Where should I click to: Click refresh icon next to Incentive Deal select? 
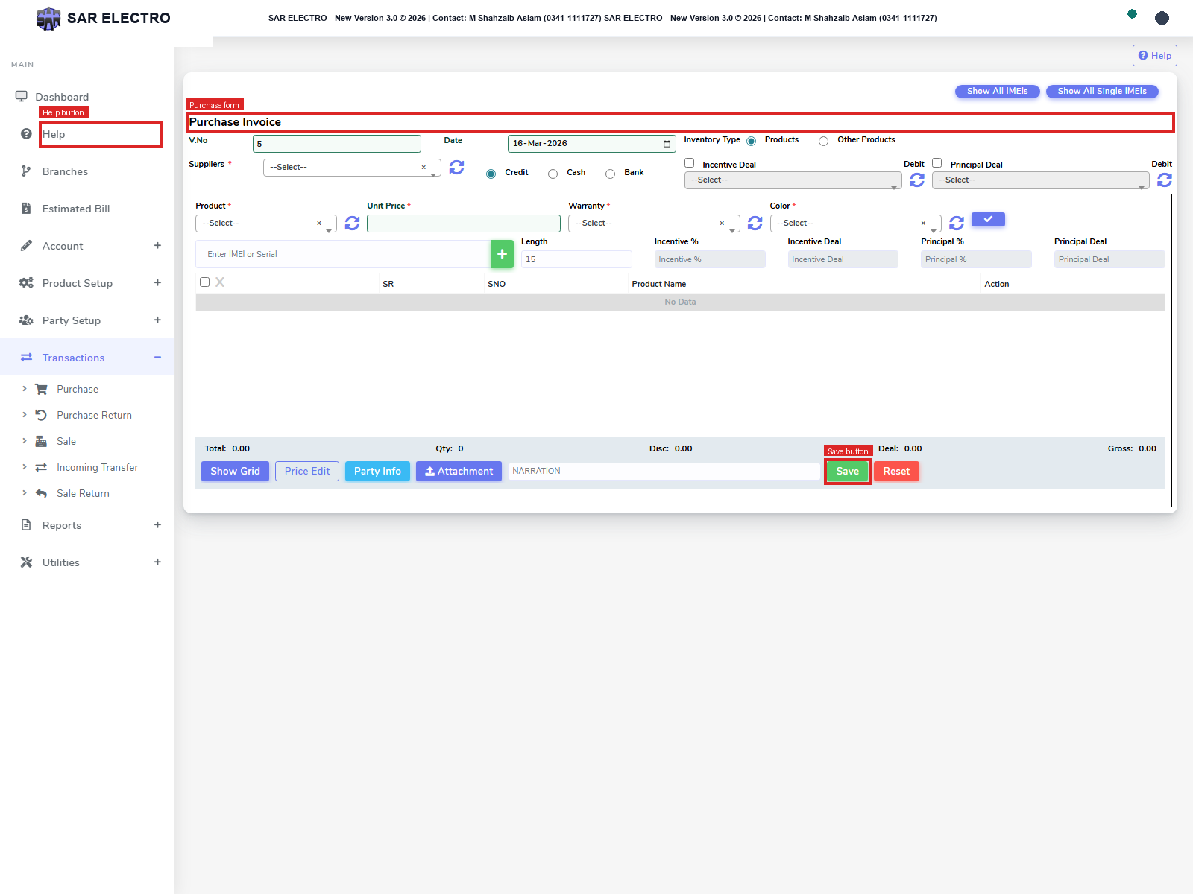(x=917, y=180)
